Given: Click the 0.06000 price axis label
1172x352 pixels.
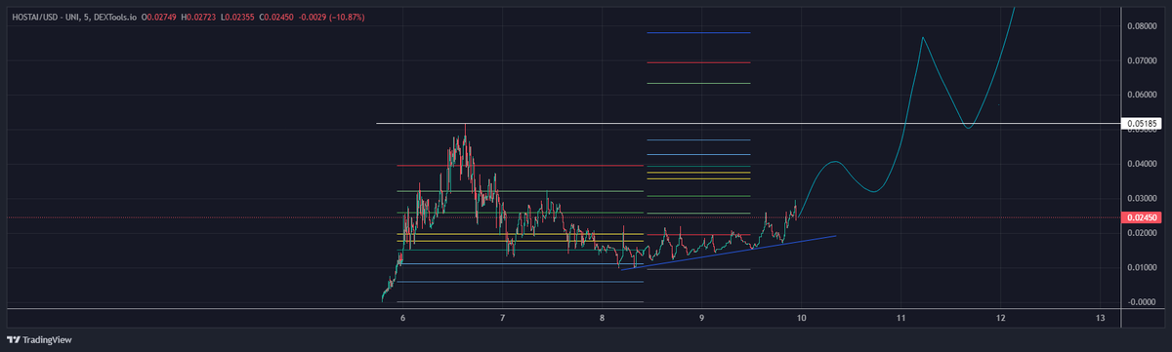Looking at the screenshot, I should (1142, 95).
